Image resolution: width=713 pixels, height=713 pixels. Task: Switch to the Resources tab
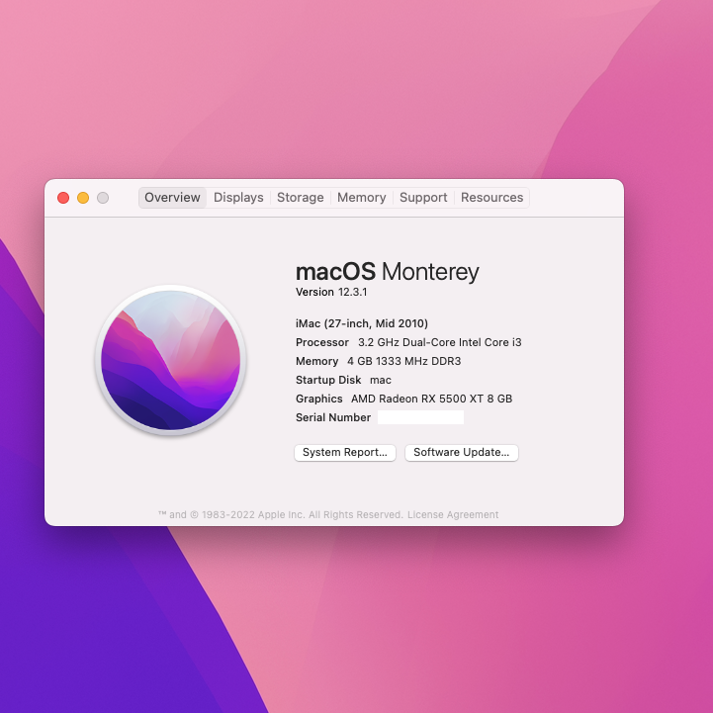(x=492, y=198)
